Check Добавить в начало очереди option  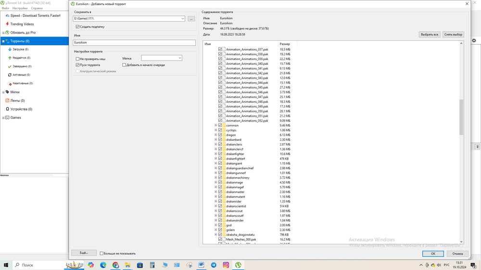(124, 65)
